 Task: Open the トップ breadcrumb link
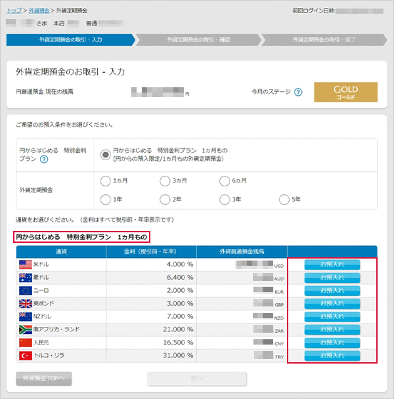13,11
